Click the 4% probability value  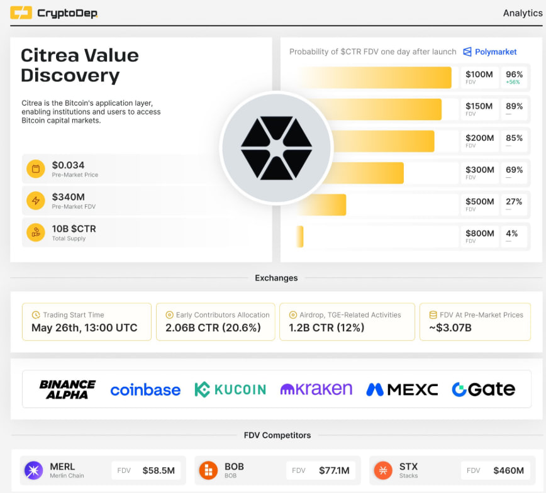pos(511,233)
